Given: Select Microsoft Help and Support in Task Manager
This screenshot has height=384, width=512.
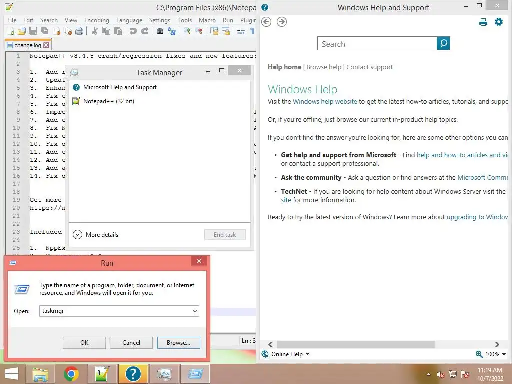Looking at the screenshot, I should pos(159,87).
